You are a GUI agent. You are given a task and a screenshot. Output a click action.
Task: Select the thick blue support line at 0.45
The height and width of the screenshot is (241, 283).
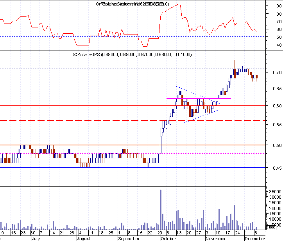pos(133,168)
